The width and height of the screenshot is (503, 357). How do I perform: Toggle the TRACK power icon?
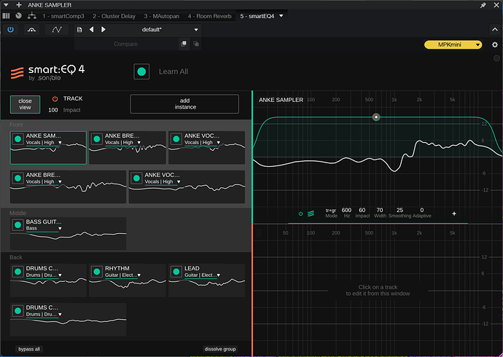pos(55,98)
